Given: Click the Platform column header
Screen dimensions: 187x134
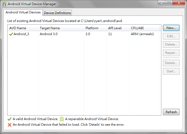Looking at the screenshot, I should tap(95, 28).
